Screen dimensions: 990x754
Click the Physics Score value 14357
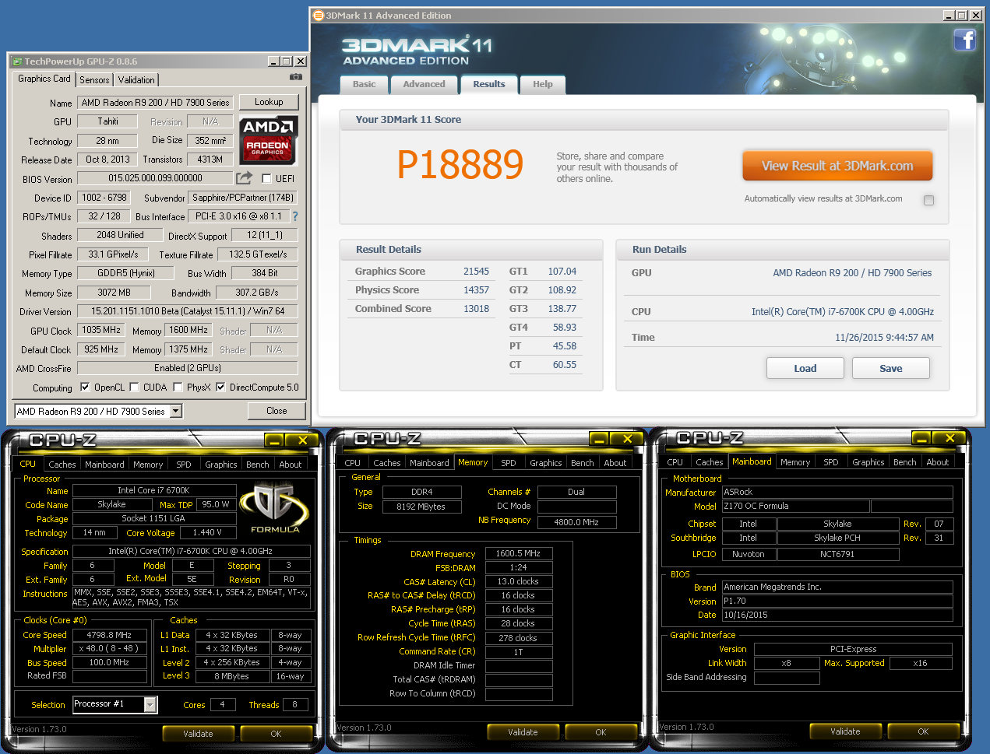tap(476, 289)
